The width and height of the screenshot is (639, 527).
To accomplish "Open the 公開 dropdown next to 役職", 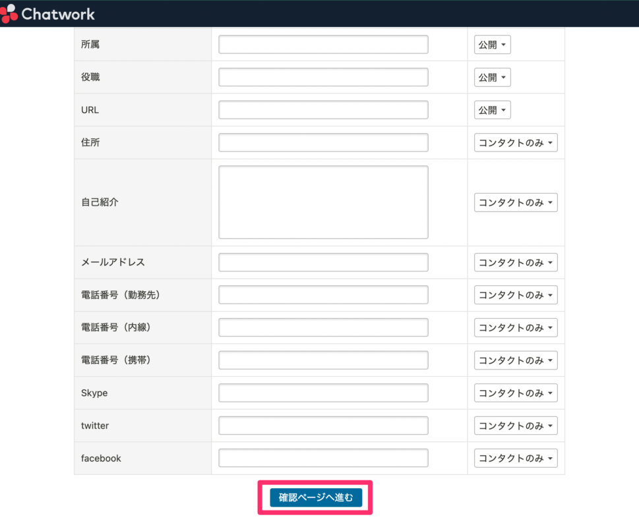I will pyautogui.click(x=492, y=77).
